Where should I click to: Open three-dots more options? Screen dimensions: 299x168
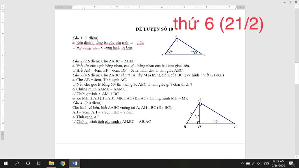pyautogui.click(x=284, y=2)
